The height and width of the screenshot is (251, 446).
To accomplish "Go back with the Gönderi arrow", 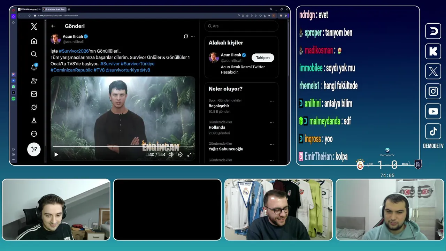I will coord(53,26).
